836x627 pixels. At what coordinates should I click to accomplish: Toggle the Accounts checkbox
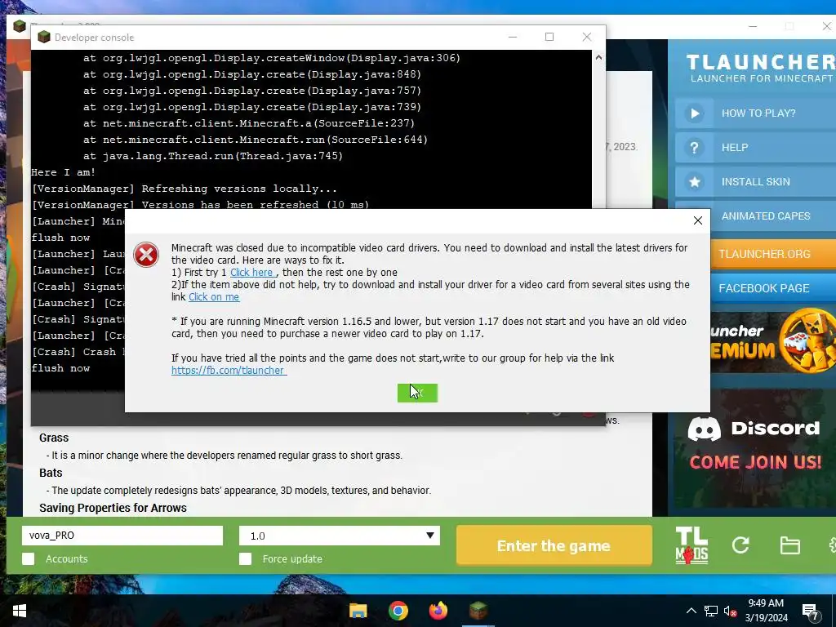click(29, 558)
